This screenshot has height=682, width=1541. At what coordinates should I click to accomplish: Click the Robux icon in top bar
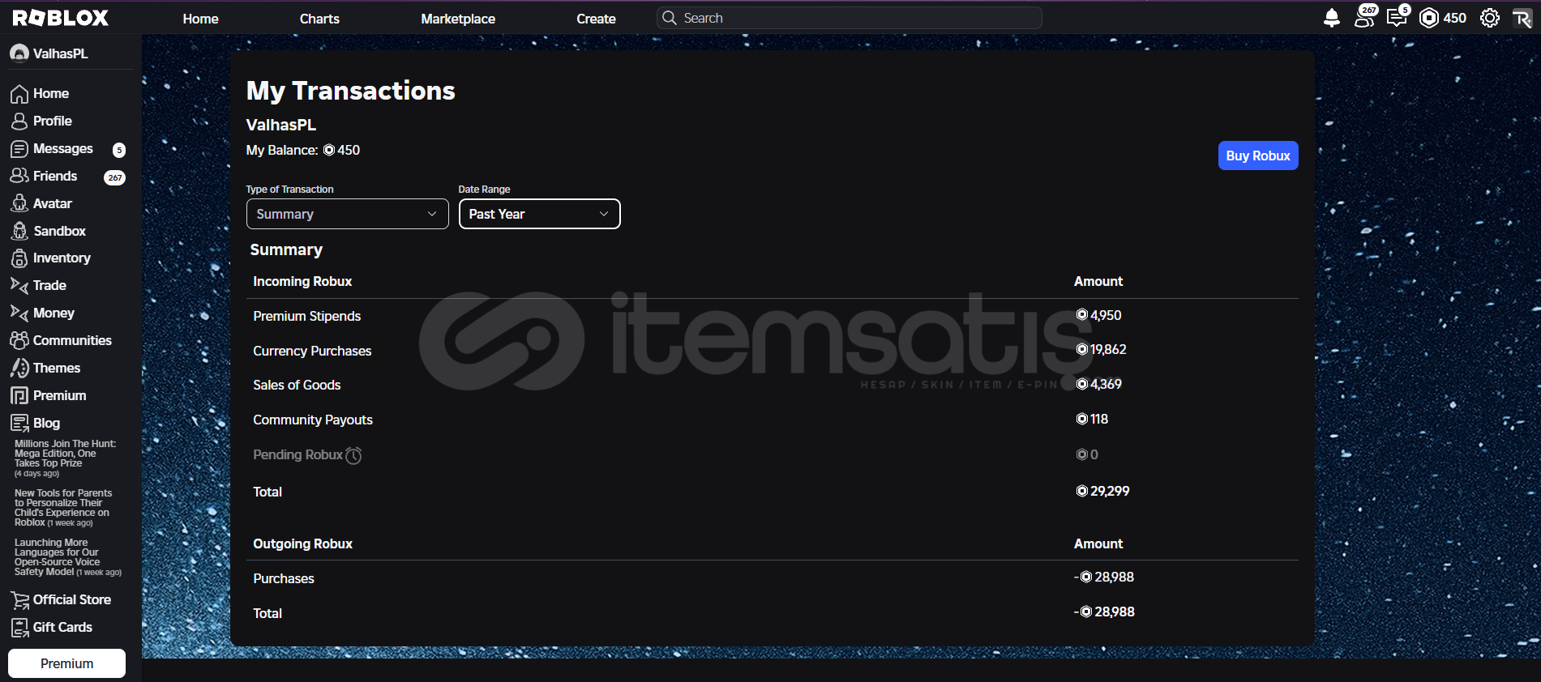point(1429,18)
